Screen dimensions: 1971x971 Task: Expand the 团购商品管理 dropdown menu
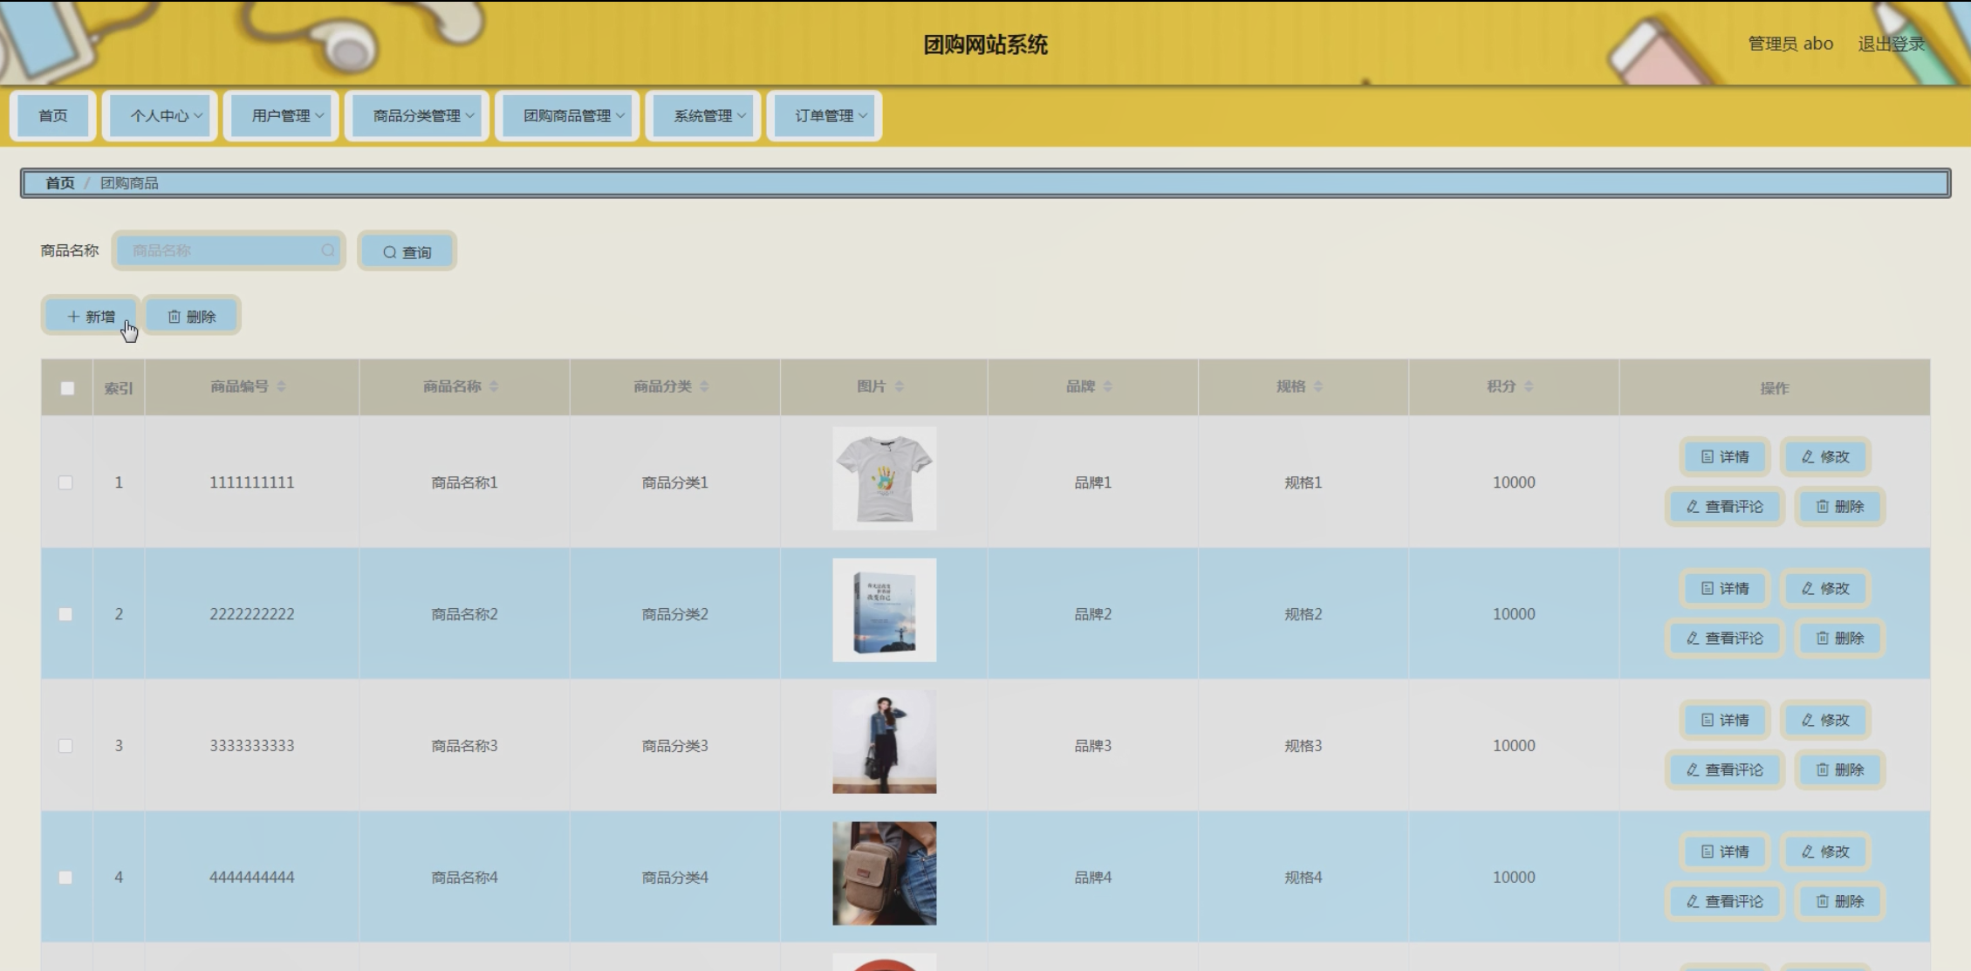click(568, 115)
